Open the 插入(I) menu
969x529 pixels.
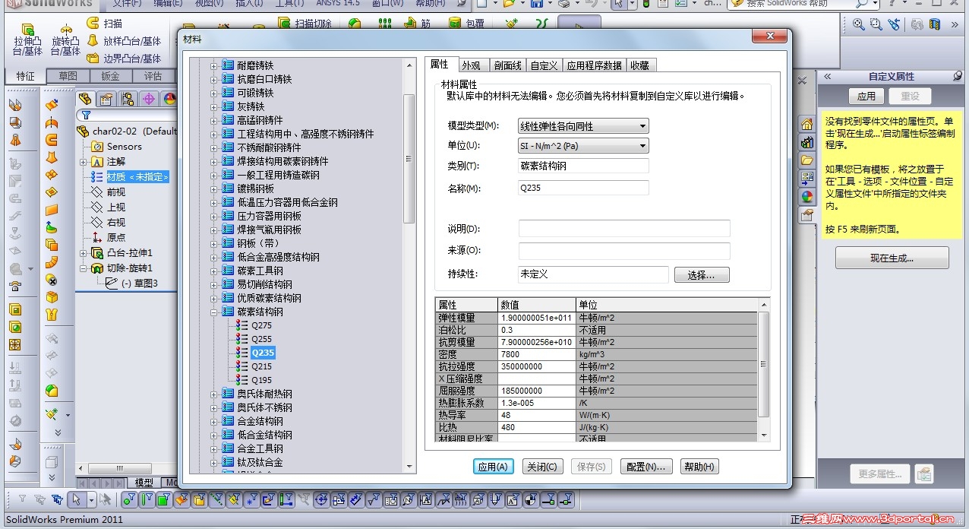tap(249, 5)
